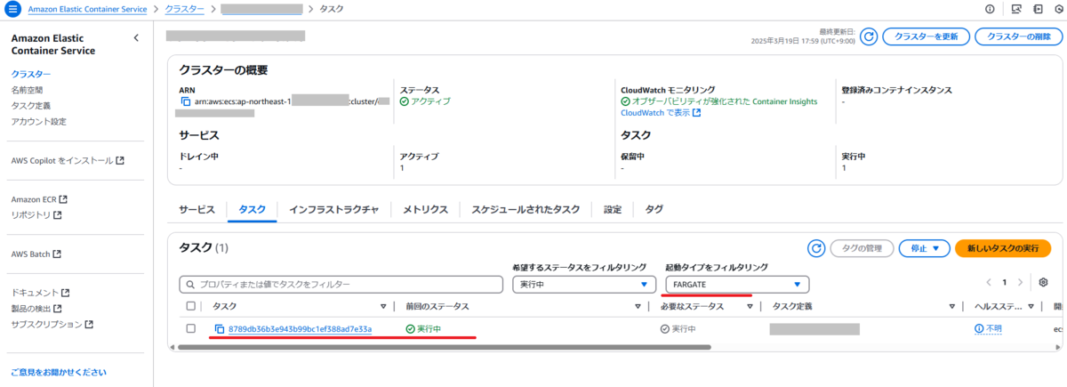Screen dimensions: 1067x387
Task: Open ドキュメント external link
Action: pyautogui.click(x=40, y=293)
